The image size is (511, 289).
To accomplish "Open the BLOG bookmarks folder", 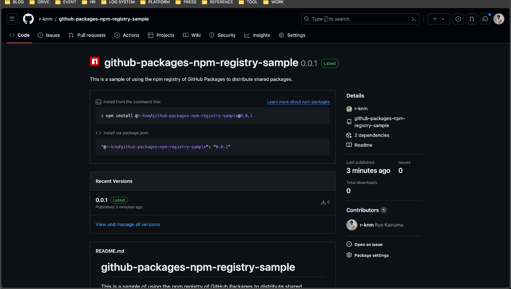I will click(x=14, y=2).
